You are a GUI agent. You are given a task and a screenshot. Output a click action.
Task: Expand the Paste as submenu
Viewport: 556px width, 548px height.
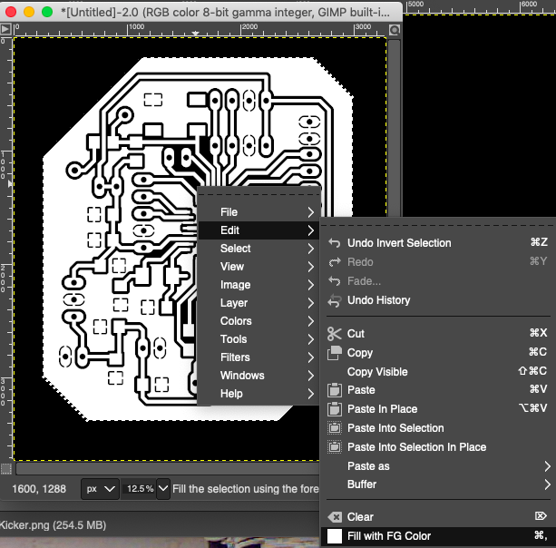pyautogui.click(x=435, y=466)
